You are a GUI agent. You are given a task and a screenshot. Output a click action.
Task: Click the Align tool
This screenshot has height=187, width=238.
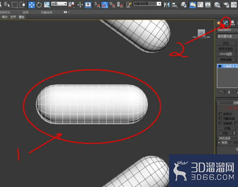point(175,5)
